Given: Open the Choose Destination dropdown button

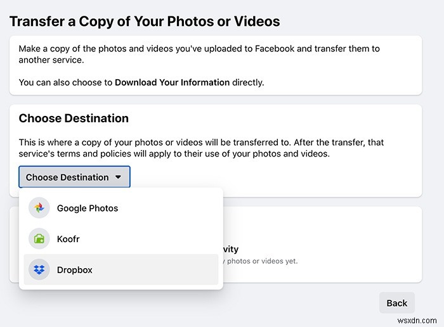Looking at the screenshot, I should 74,177.
